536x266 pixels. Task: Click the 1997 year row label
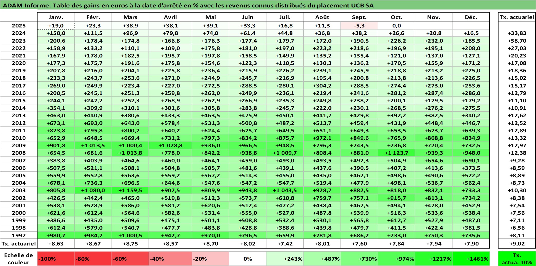click(19, 235)
